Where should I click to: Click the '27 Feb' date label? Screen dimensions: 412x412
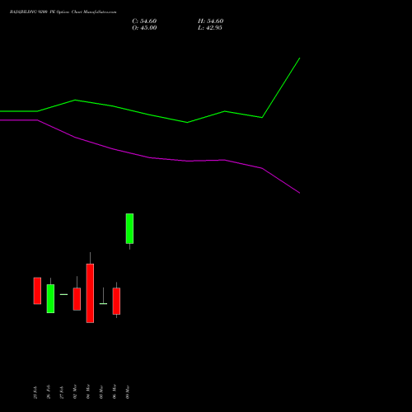pos(62,392)
